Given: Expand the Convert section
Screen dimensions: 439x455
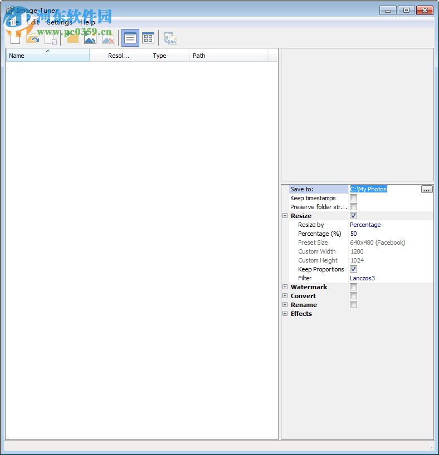Looking at the screenshot, I should click(x=285, y=296).
